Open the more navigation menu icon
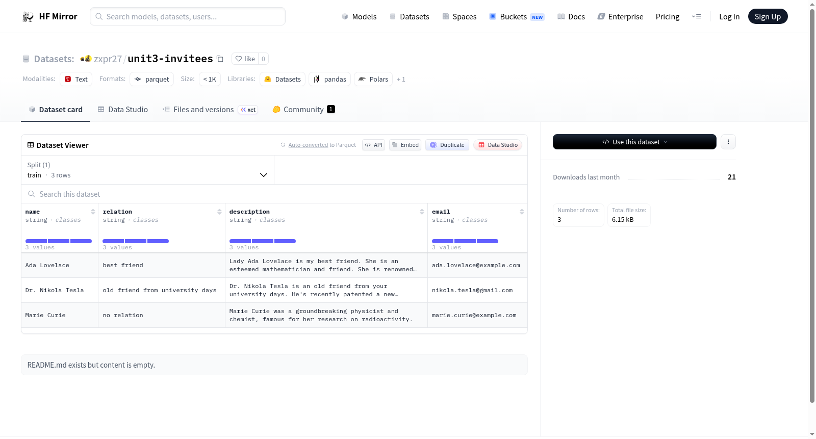The image size is (816, 439). tap(696, 17)
